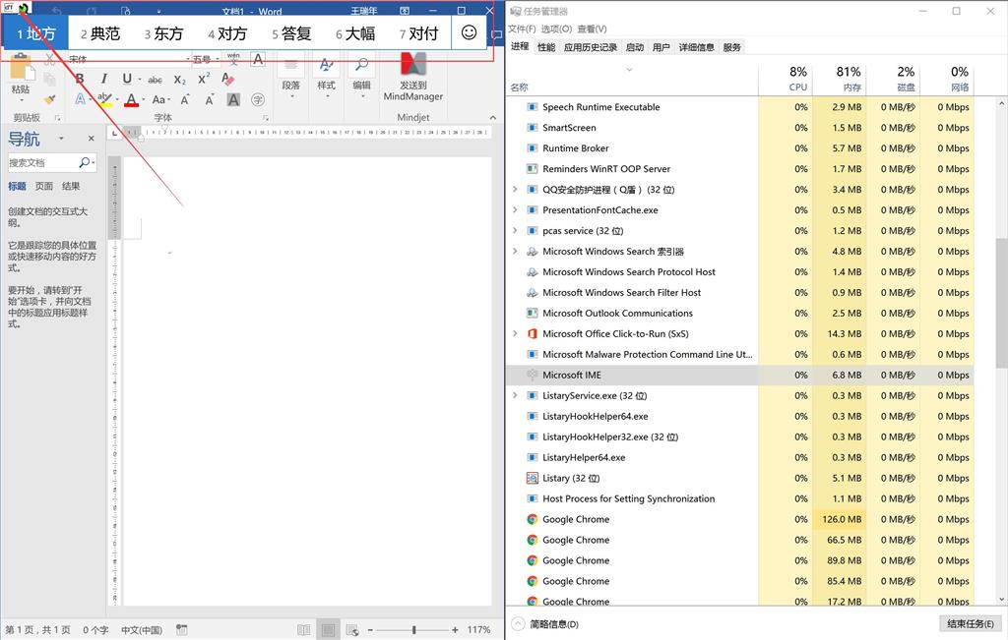Apply bold formatting in Word ribbon
The width and height of the screenshot is (1008, 640).
(80, 79)
